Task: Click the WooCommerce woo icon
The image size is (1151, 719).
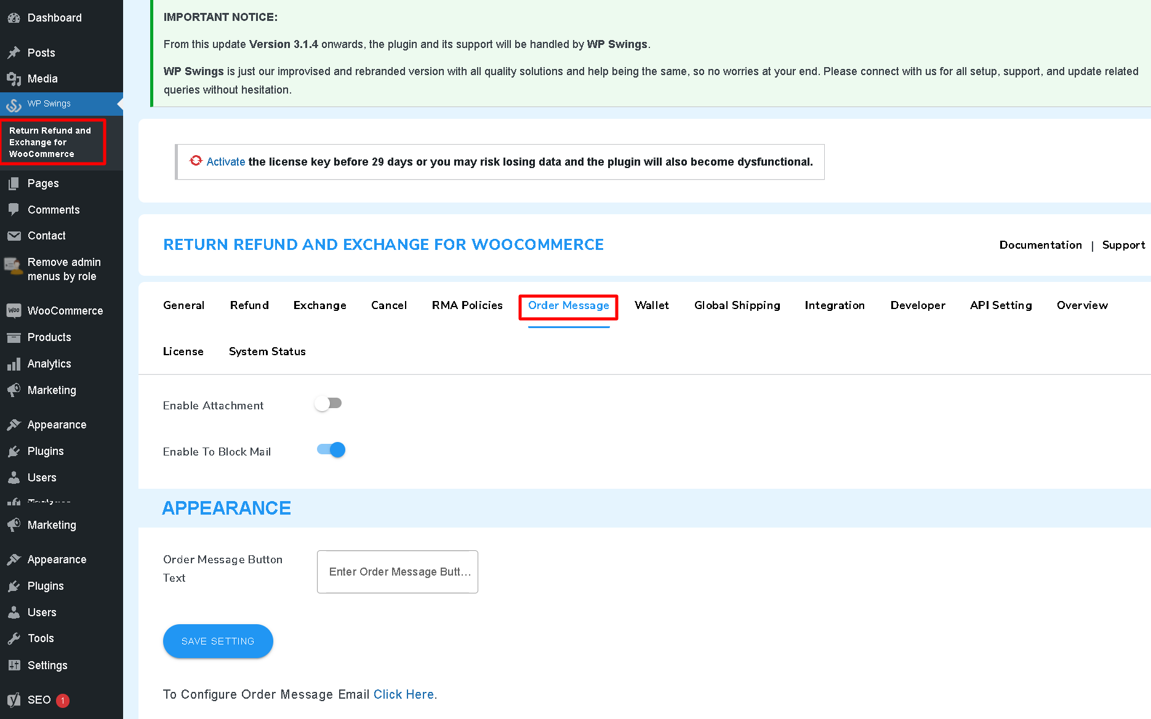Action: click(14, 311)
